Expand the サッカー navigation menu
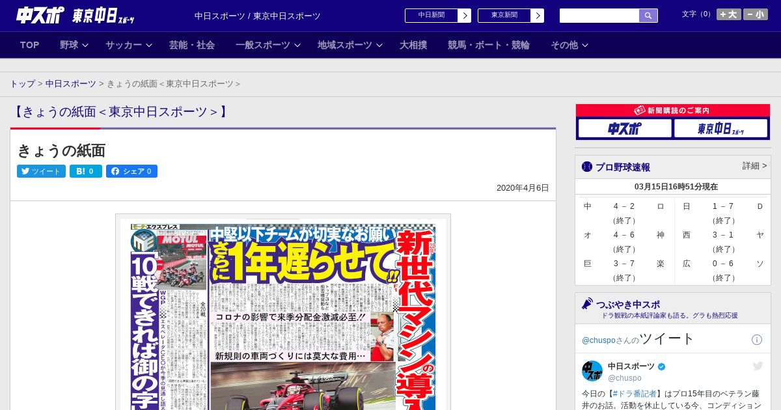 pos(129,45)
